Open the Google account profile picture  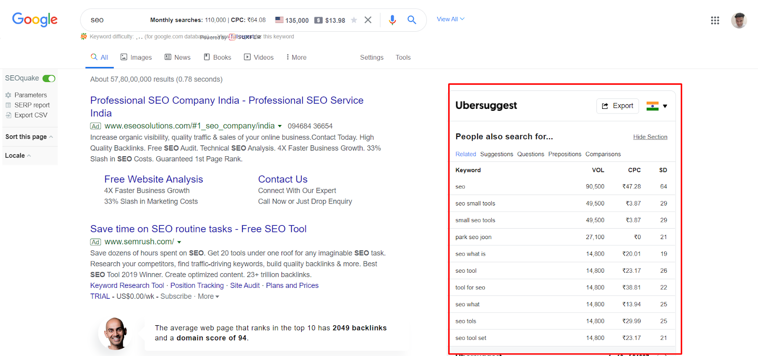[739, 20]
